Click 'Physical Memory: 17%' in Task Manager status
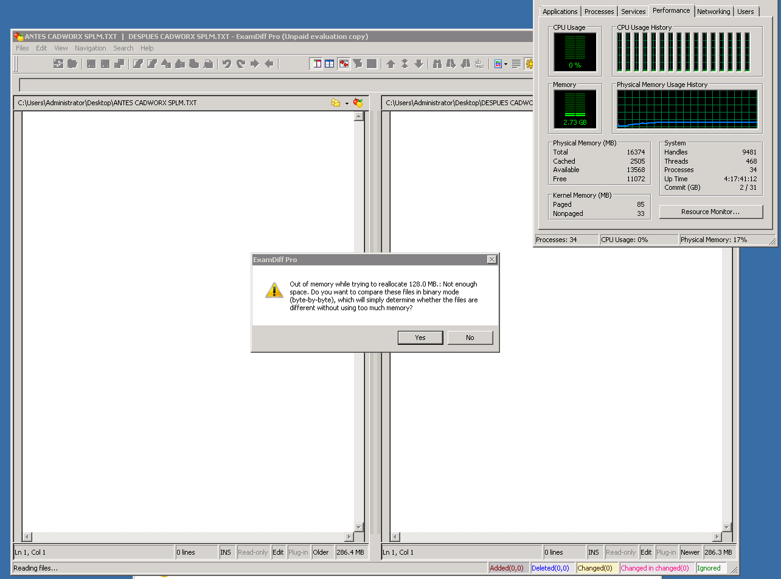Viewport: 781px width, 579px height. point(714,240)
